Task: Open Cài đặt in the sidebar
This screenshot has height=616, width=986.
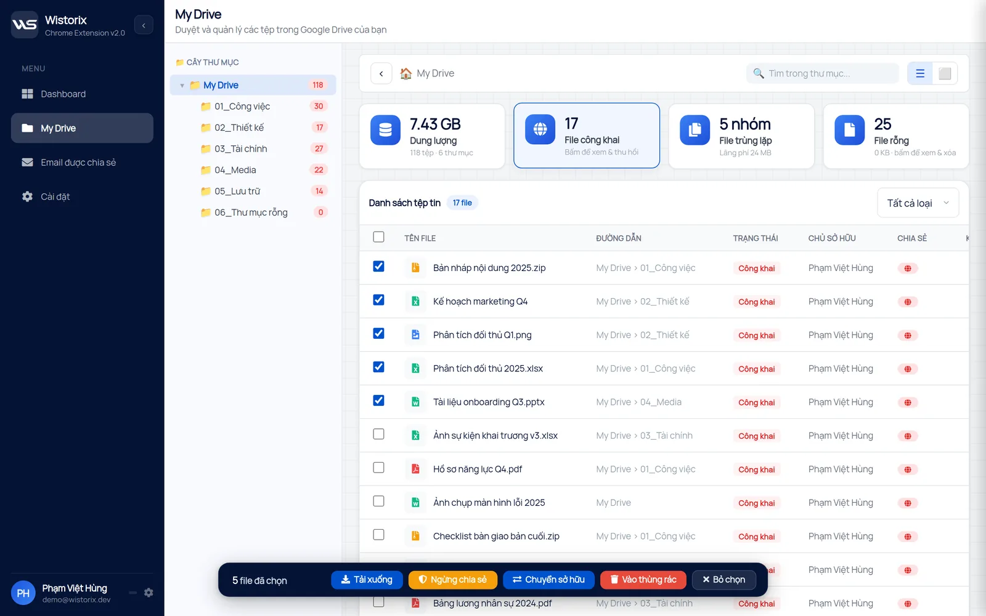Action: pyautogui.click(x=82, y=197)
